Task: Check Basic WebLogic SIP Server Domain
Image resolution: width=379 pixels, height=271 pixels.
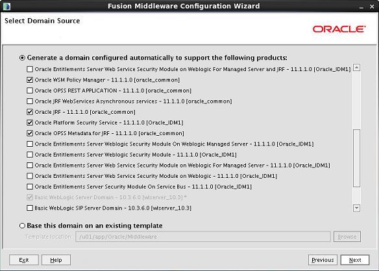Action: pyautogui.click(x=30, y=208)
